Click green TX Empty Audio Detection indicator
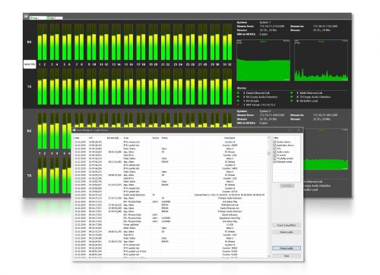The height and width of the screenshot is (275, 380). [292, 97]
